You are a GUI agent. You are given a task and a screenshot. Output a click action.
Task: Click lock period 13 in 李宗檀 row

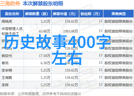coord(100,70)
